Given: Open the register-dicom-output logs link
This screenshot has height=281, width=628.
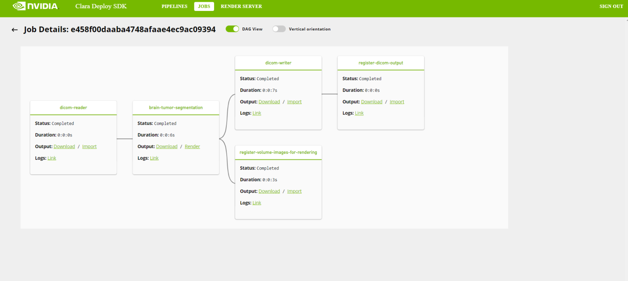Looking at the screenshot, I should click(x=359, y=113).
